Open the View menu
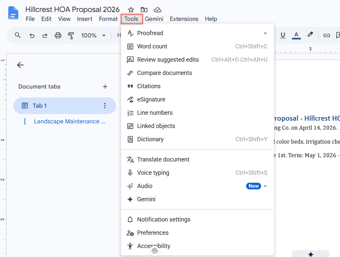The height and width of the screenshot is (257, 340). coord(64,19)
